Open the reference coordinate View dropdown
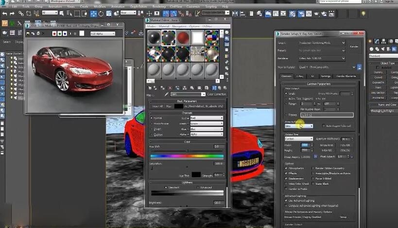This screenshot has width=398, height=228. [x=128, y=13]
